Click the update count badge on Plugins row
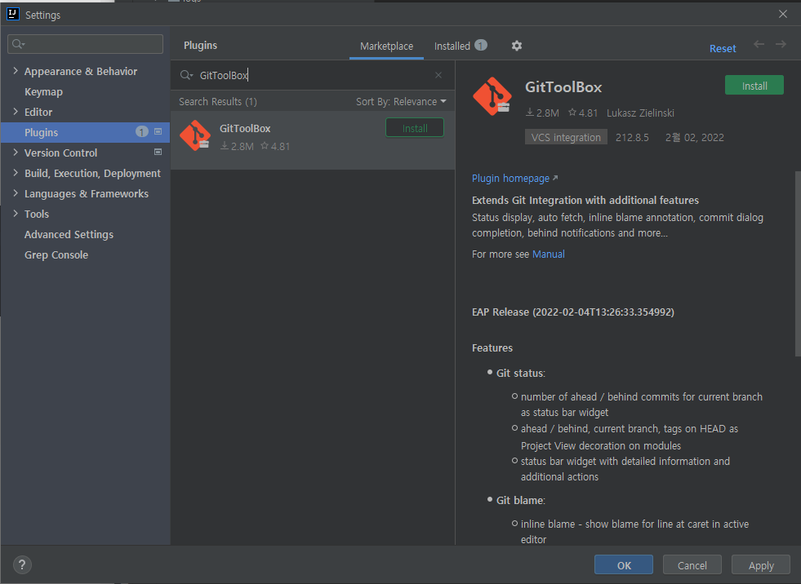The image size is (801, 584). click(x=141, y=131)
